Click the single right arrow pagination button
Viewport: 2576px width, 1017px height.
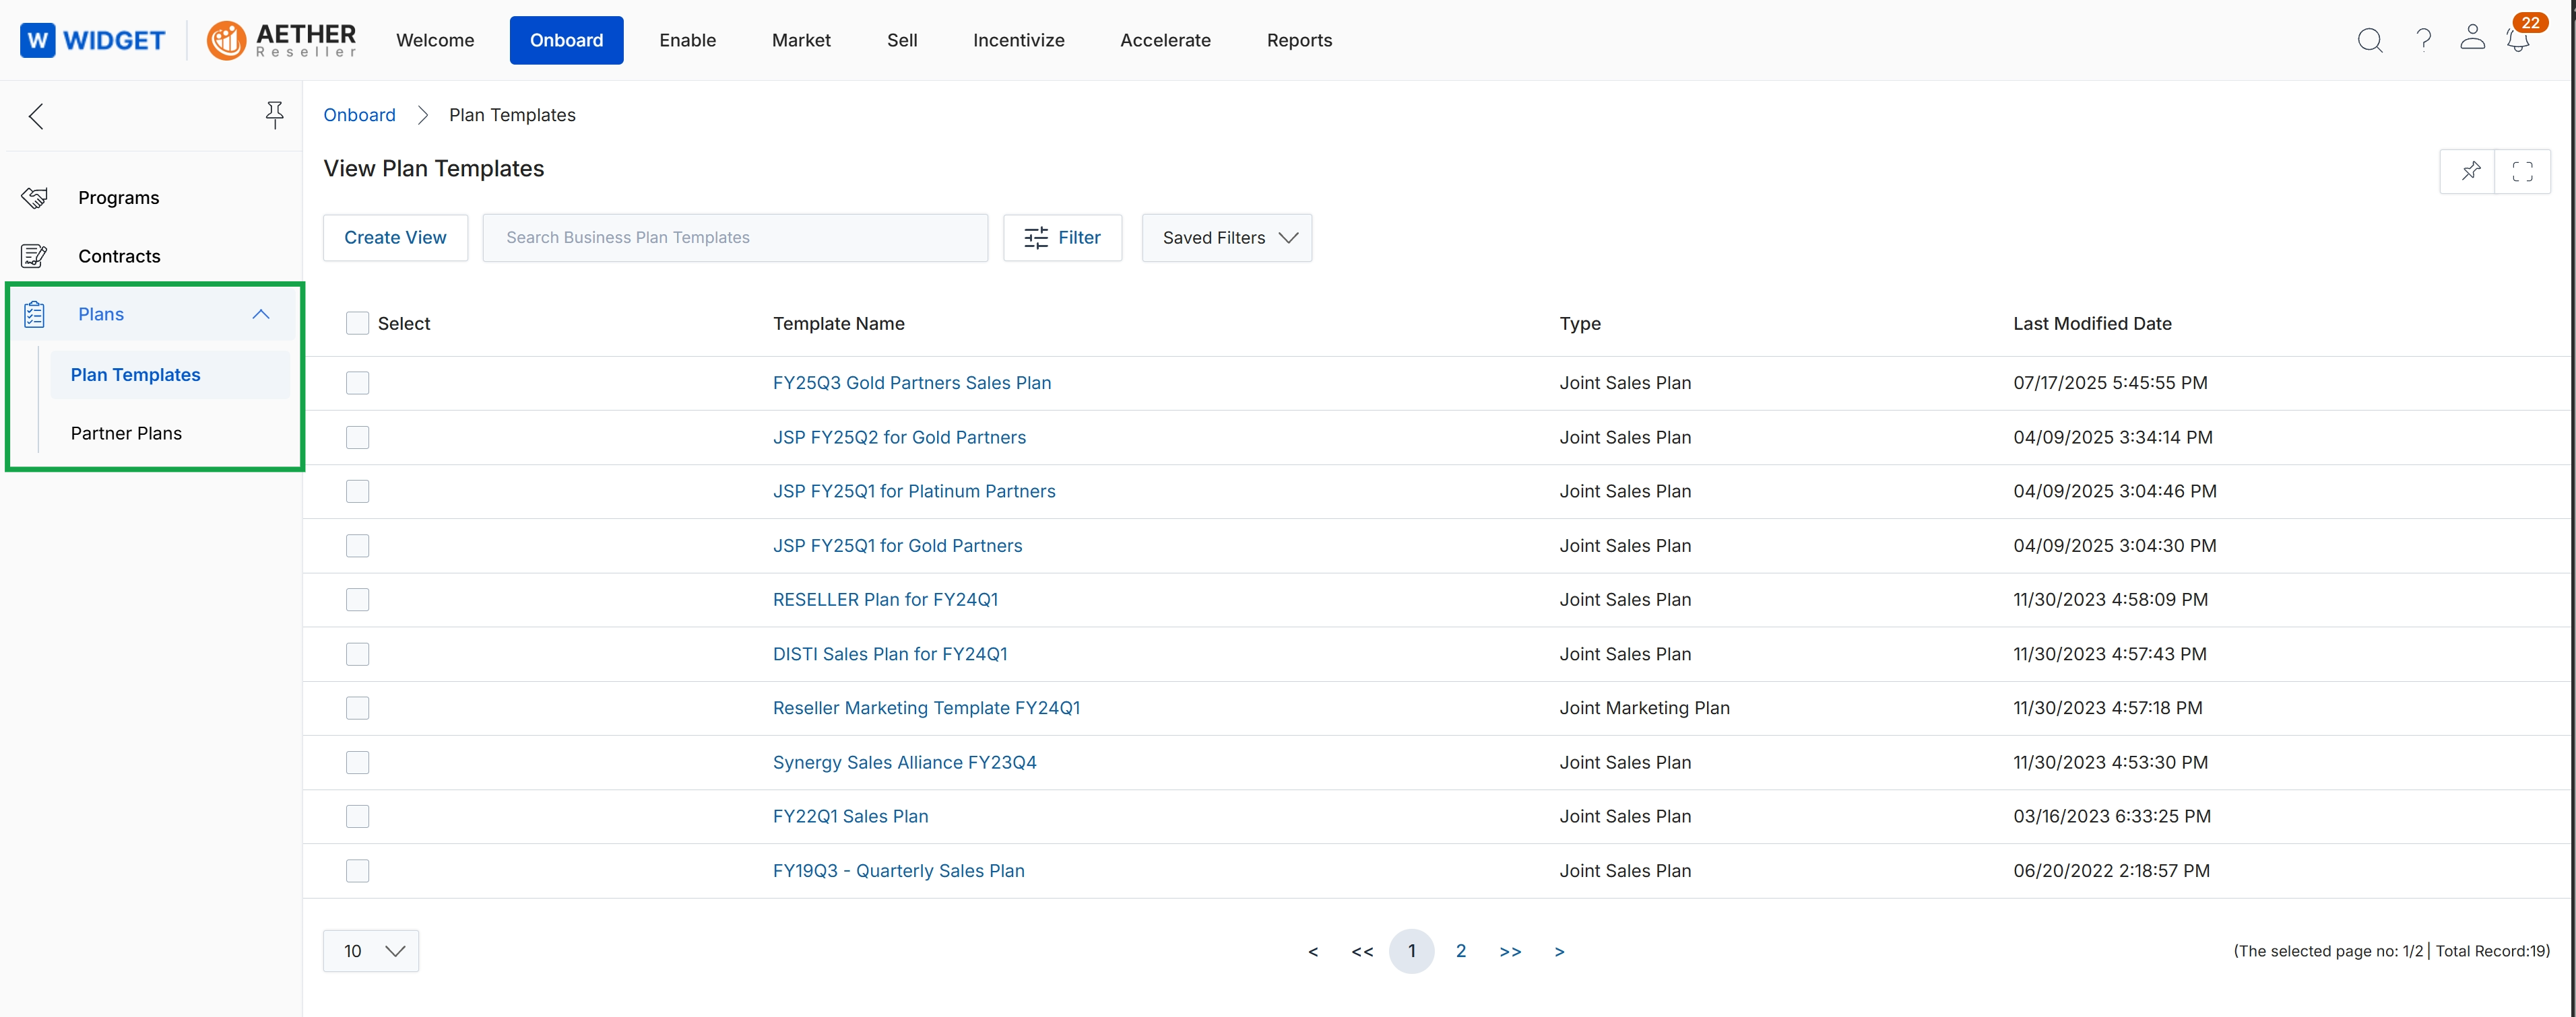tap(1559, 951)
